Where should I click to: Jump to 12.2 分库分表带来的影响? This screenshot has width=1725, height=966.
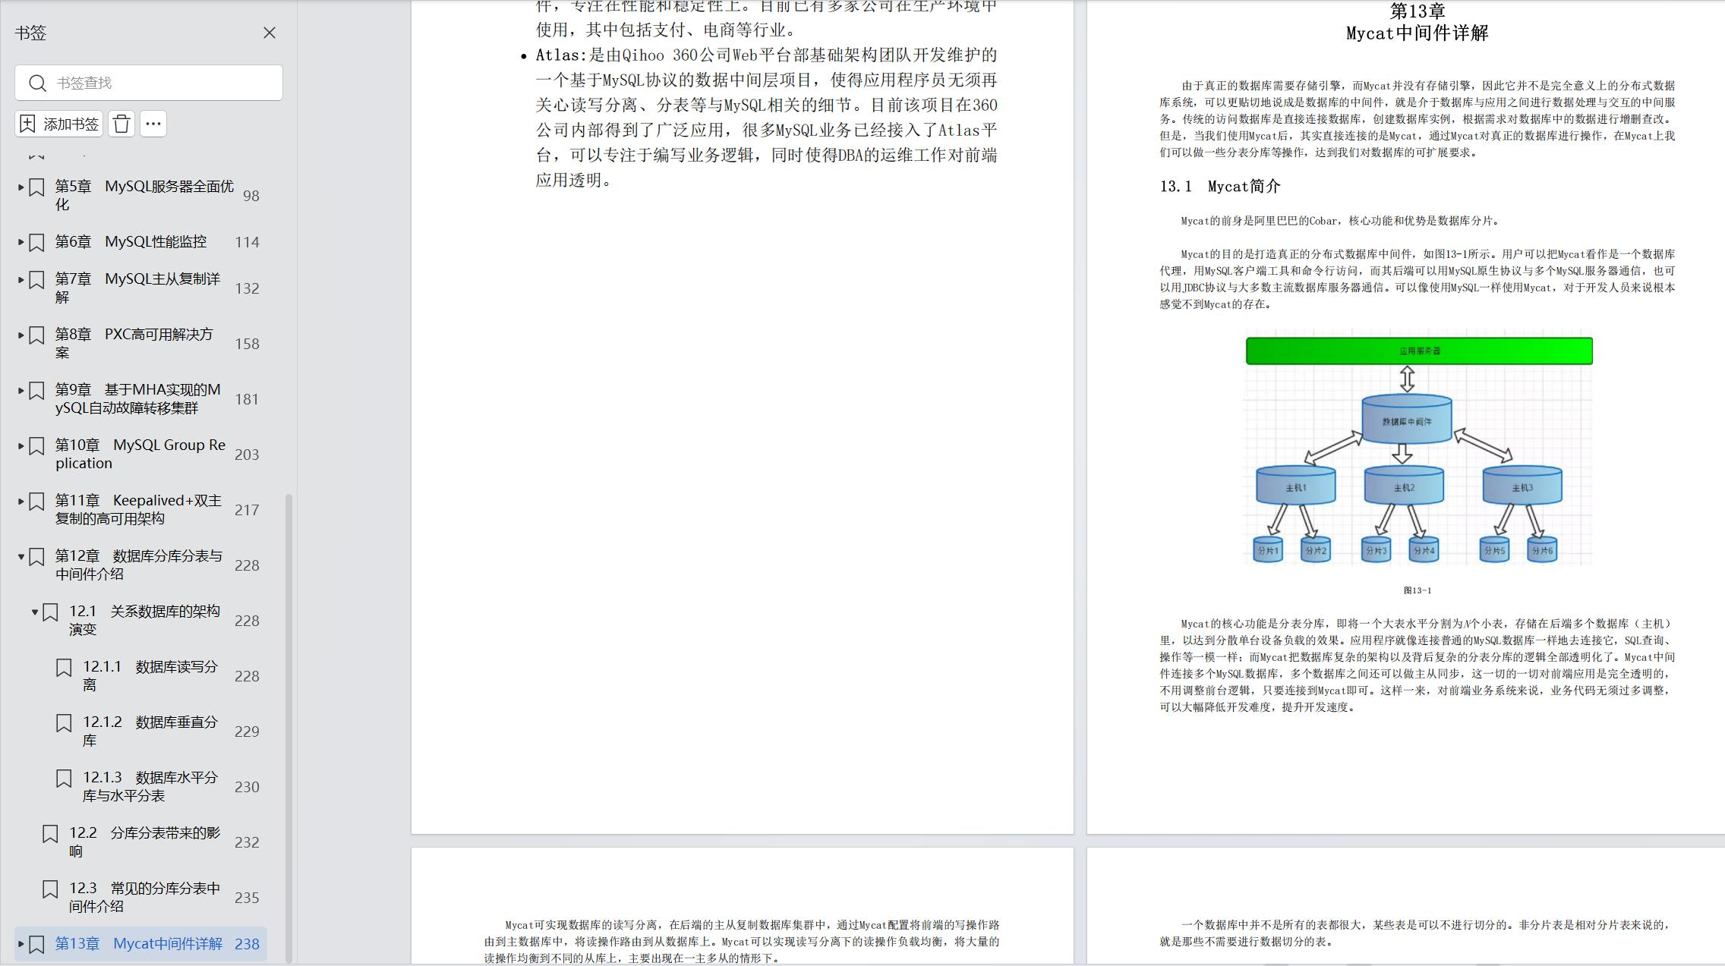point(144,842)
